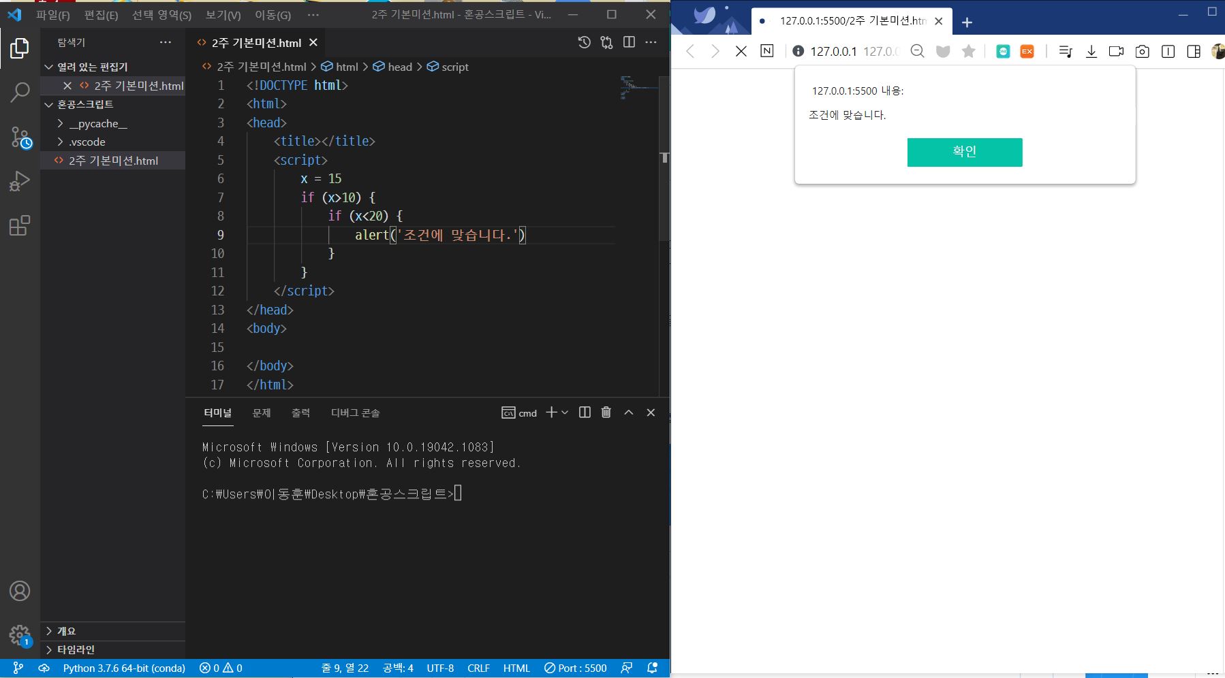This screenshot has height=678, width=1225.
Task: Open changes compare icon in editor toolbar
Action: (606, 42)
